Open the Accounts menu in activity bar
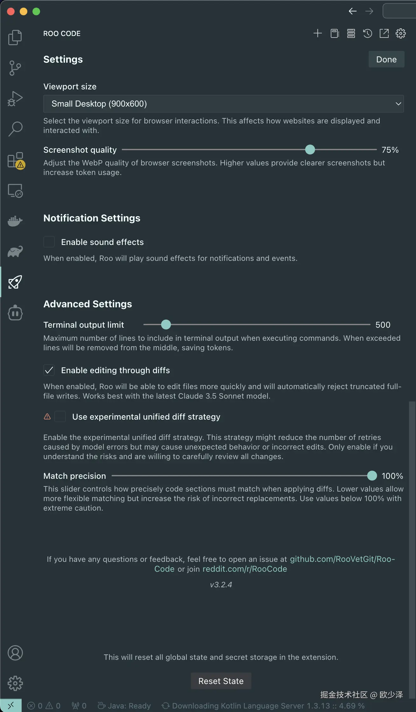Image resolution: width=416 pixels, height=712 pixels. tap(15, 653)
